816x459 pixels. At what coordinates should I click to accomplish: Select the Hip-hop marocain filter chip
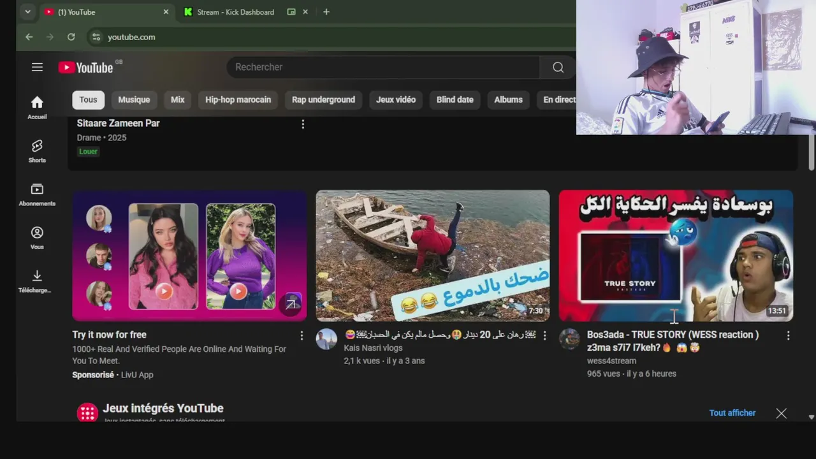pos(238,99)
